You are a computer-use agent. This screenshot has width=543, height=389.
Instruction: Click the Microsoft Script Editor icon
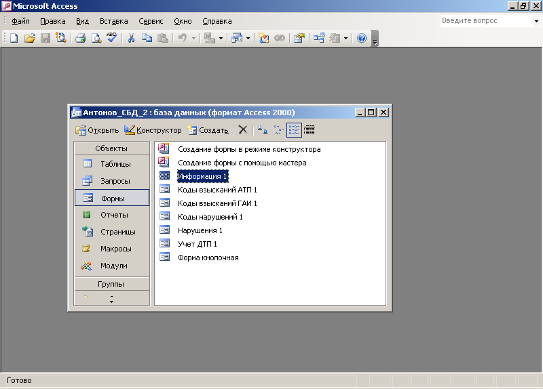point(280,38)
